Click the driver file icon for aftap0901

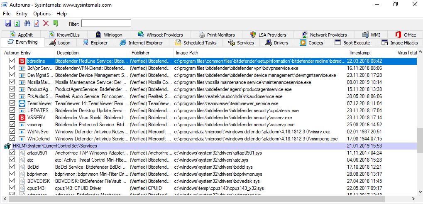[x=22, y=153]
